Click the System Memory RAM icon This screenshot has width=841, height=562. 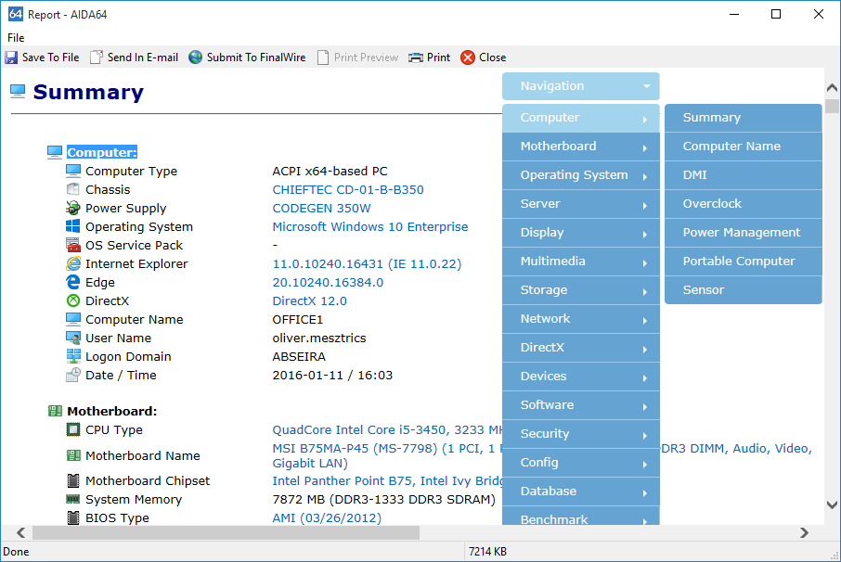point(73,499)
